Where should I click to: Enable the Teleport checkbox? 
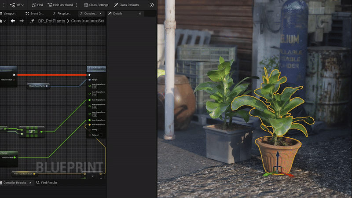click(101, 135)
